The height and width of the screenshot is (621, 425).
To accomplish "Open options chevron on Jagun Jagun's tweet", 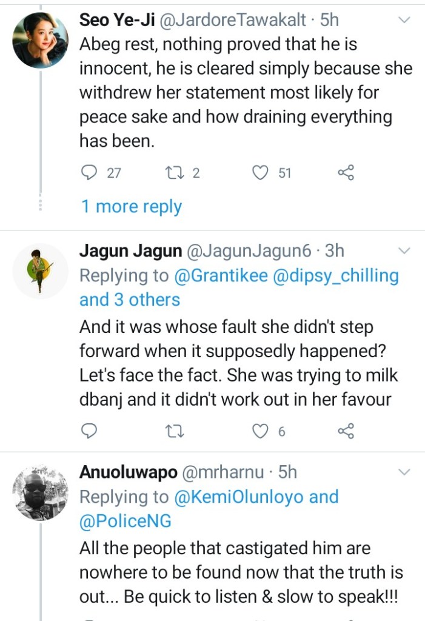I will (403, 250).
